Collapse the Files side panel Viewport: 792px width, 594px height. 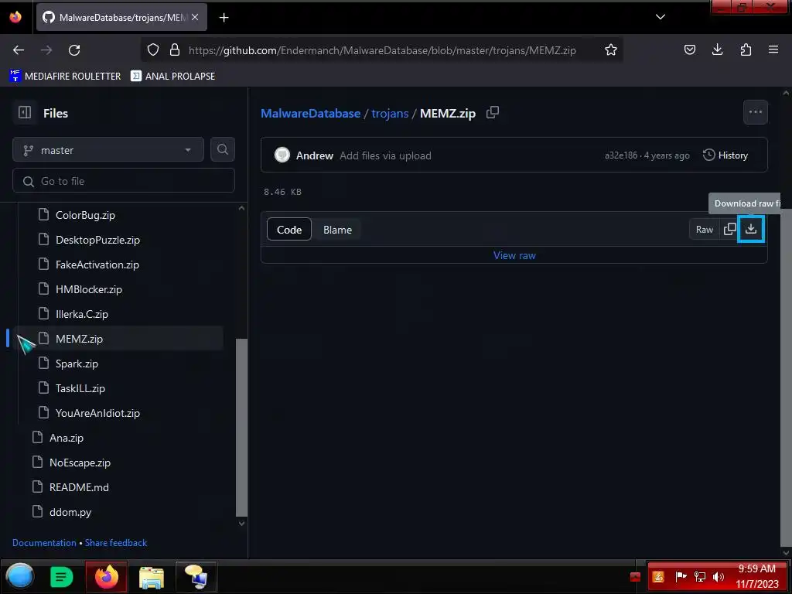coord(25,113)
